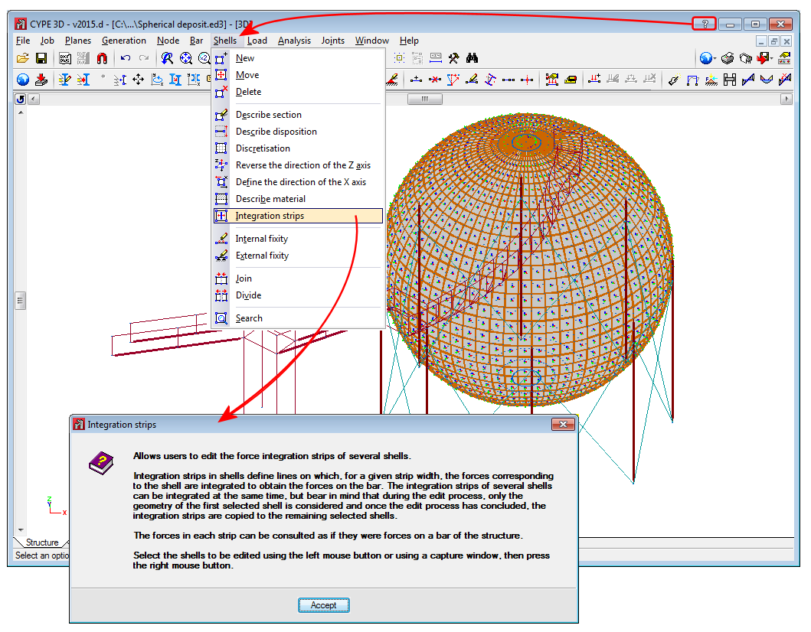The image size is (811, 632).
Task: Switch to the Structure tab
Action: tap(42, 542)
